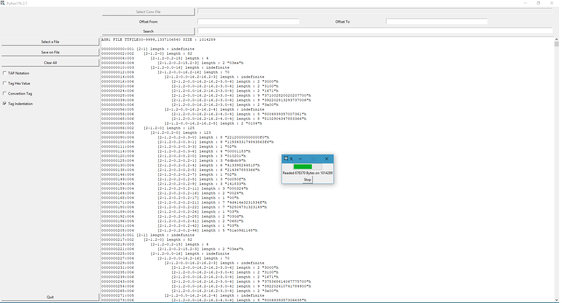Stop the file reading progress
This screenshot has height=303, width=562.
point(307,180)
